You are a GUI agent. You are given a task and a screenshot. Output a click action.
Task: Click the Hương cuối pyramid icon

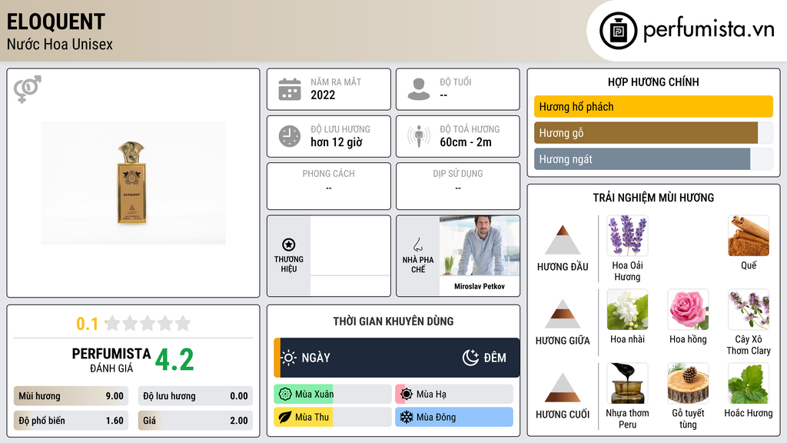(x=563, y=388)
